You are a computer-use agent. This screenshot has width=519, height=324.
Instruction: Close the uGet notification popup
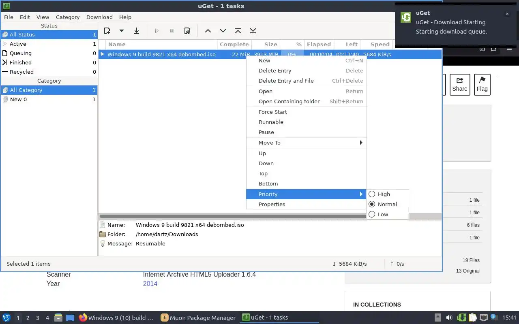tap(507, 14)
